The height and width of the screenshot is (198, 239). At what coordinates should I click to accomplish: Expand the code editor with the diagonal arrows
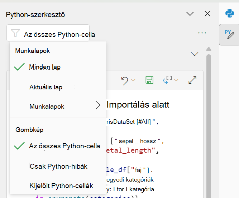tap(192, 80)
